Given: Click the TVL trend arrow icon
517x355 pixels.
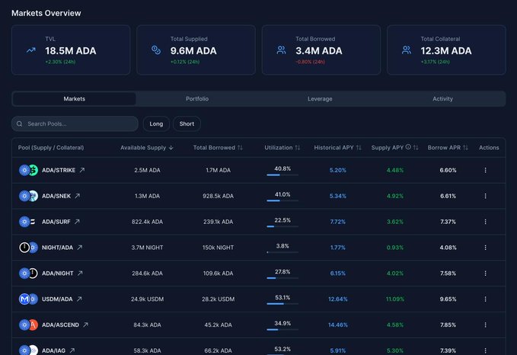Looking at the screenshot, I should (x=31, y=50).
